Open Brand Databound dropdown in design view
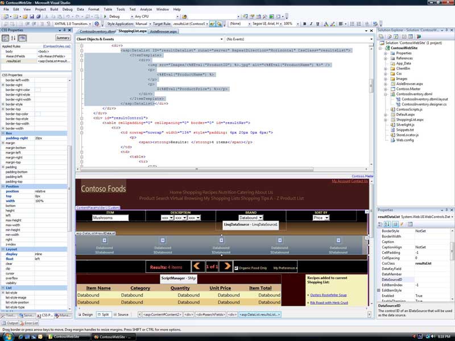Image resolution: width=455 pixels, height=341 pixels. [x=260, y=218]
